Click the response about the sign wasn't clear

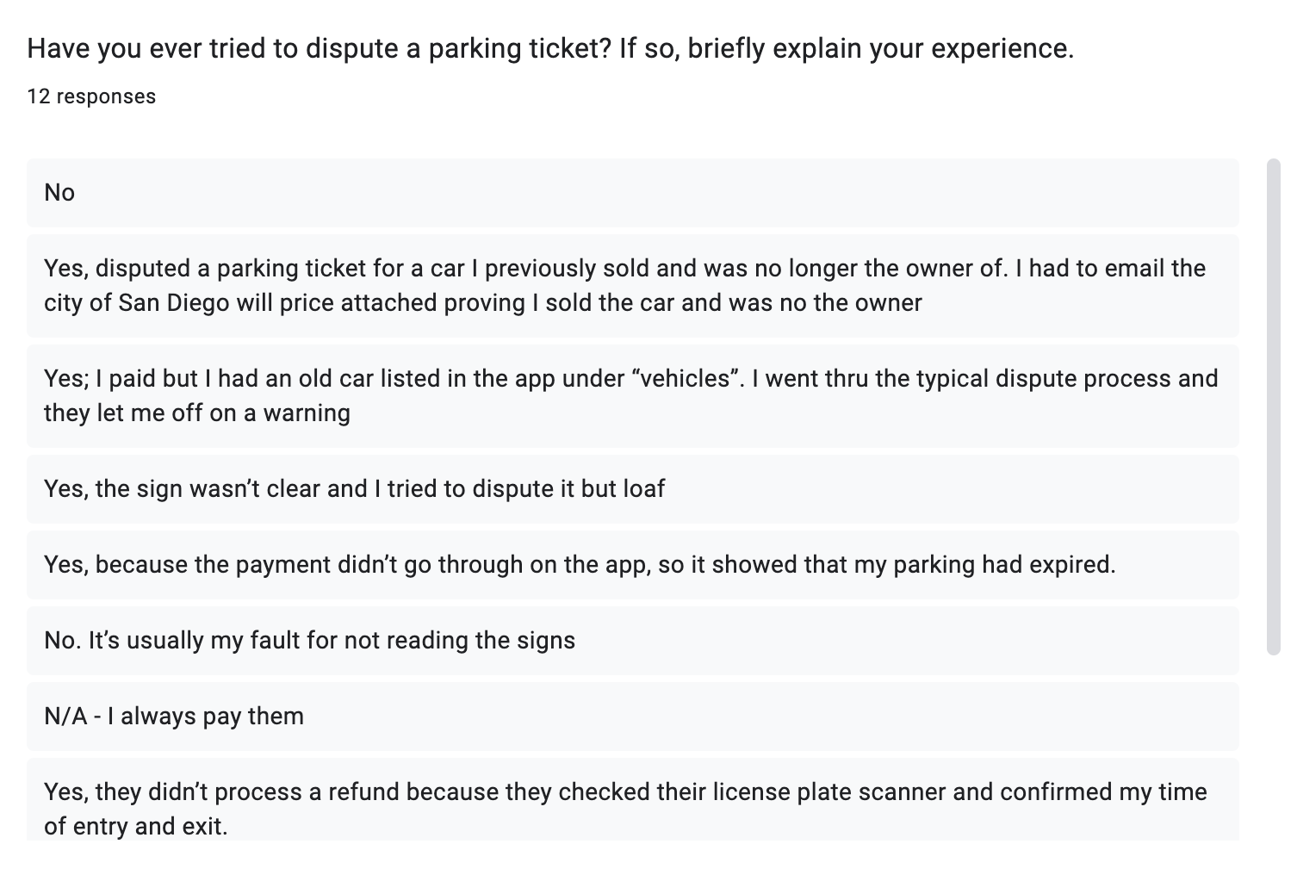(632, 489)
